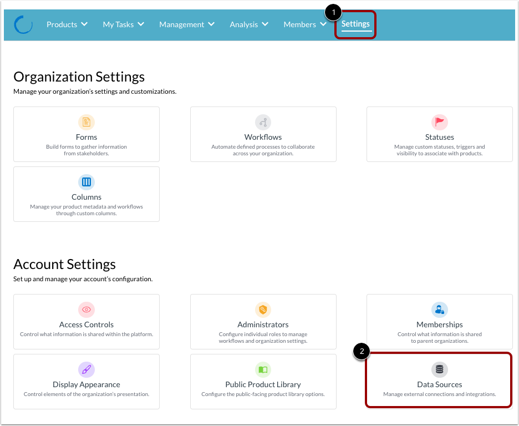The image size is (519, 426).
Task: Click the circular logo in the navbar
Action: click(23, 24)
